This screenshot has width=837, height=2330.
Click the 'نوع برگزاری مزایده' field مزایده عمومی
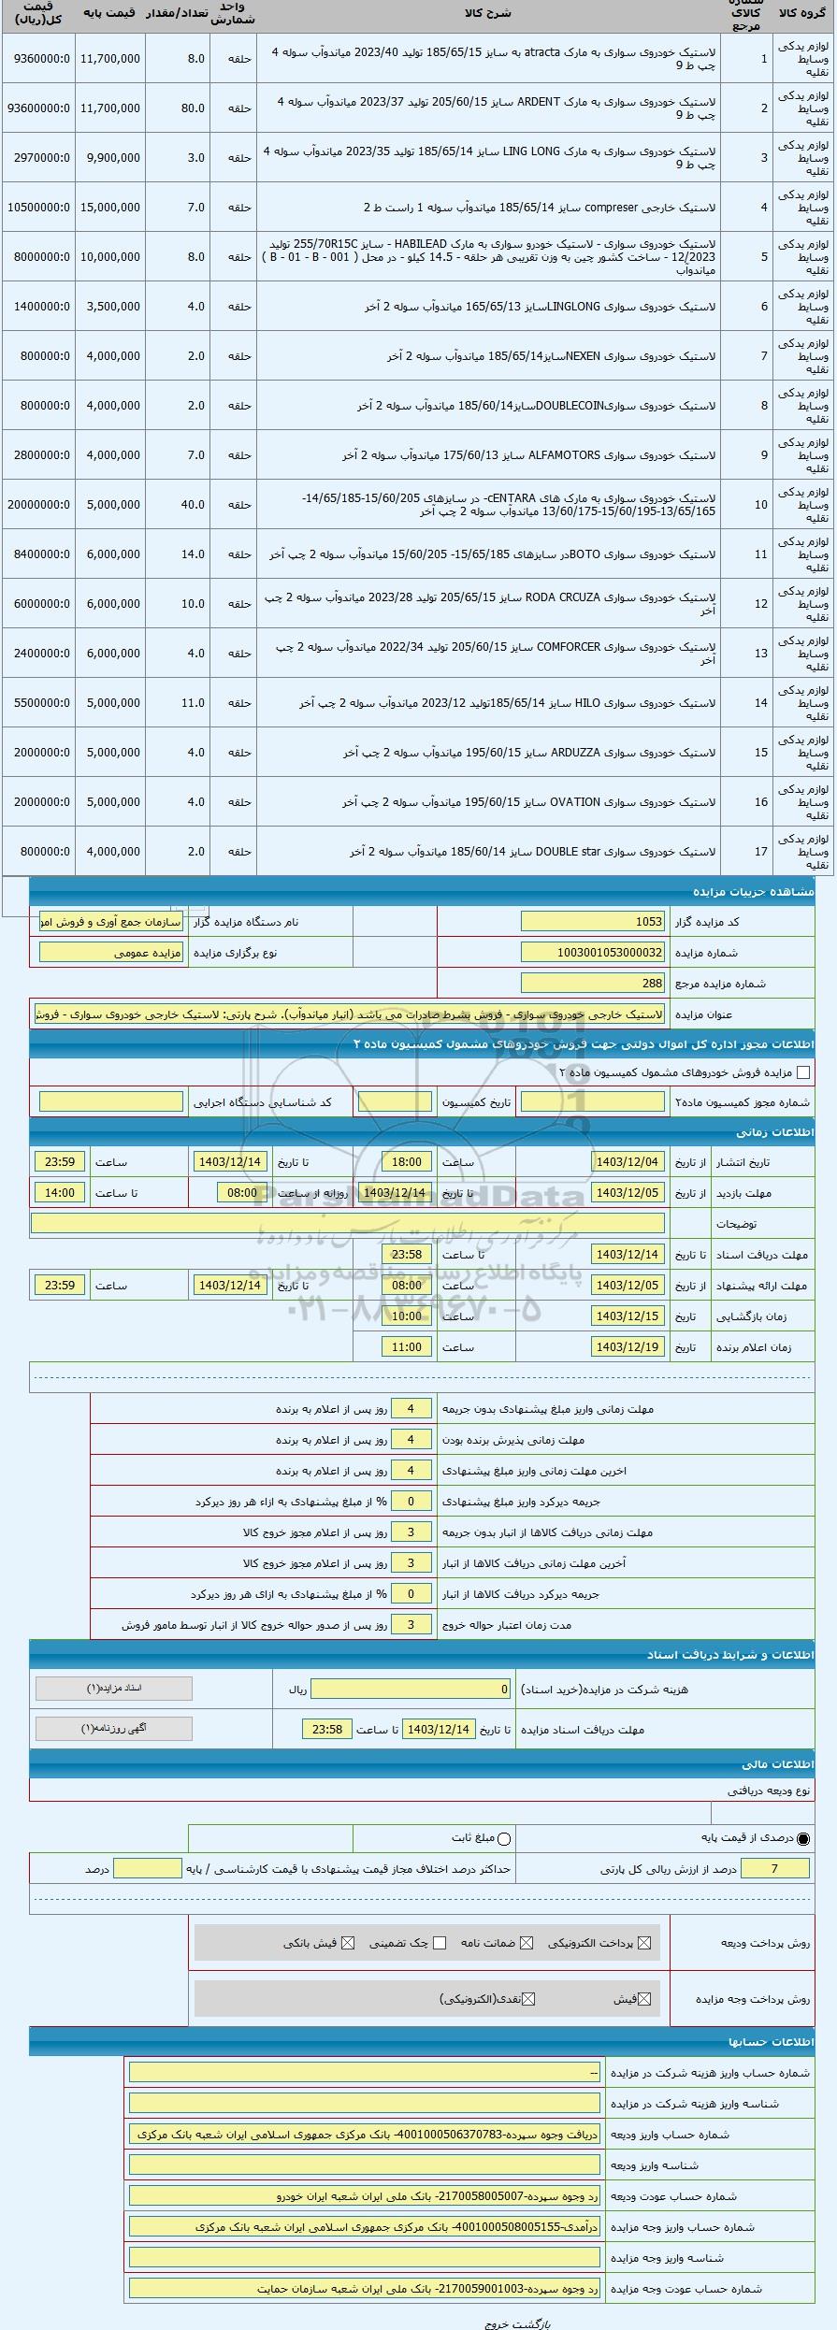[111, 952]
